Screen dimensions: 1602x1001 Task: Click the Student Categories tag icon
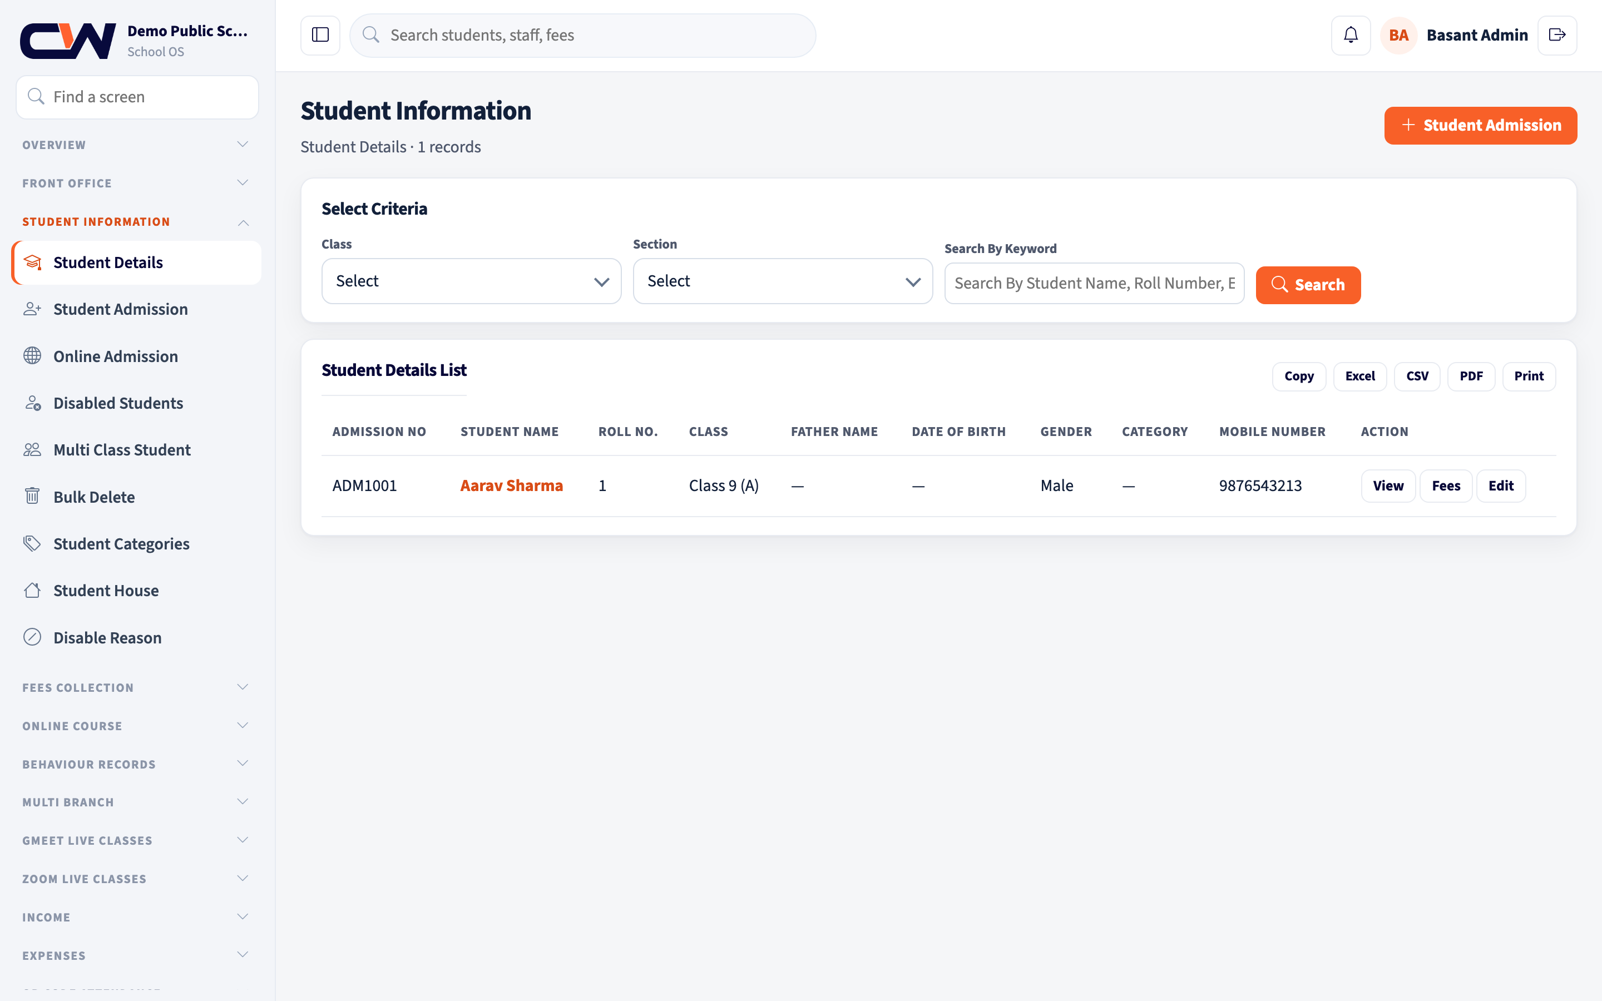(32, 543)
